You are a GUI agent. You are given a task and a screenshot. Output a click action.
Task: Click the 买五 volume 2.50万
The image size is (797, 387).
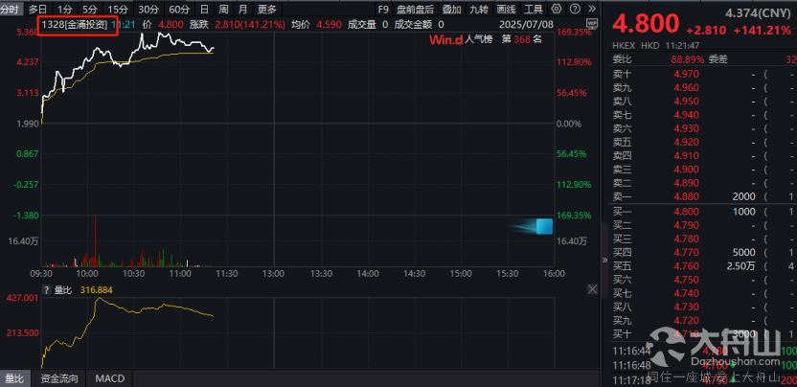[743, 266]
